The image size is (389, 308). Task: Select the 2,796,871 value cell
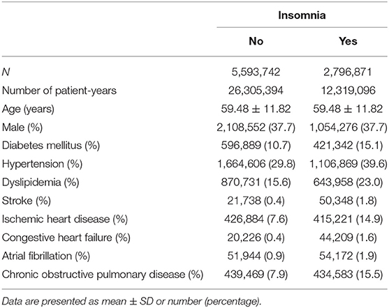click(348, 72)
